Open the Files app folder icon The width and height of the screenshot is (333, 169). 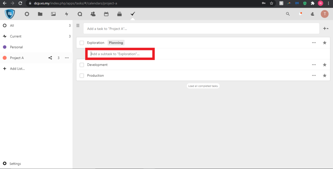(x=40, y=14)
